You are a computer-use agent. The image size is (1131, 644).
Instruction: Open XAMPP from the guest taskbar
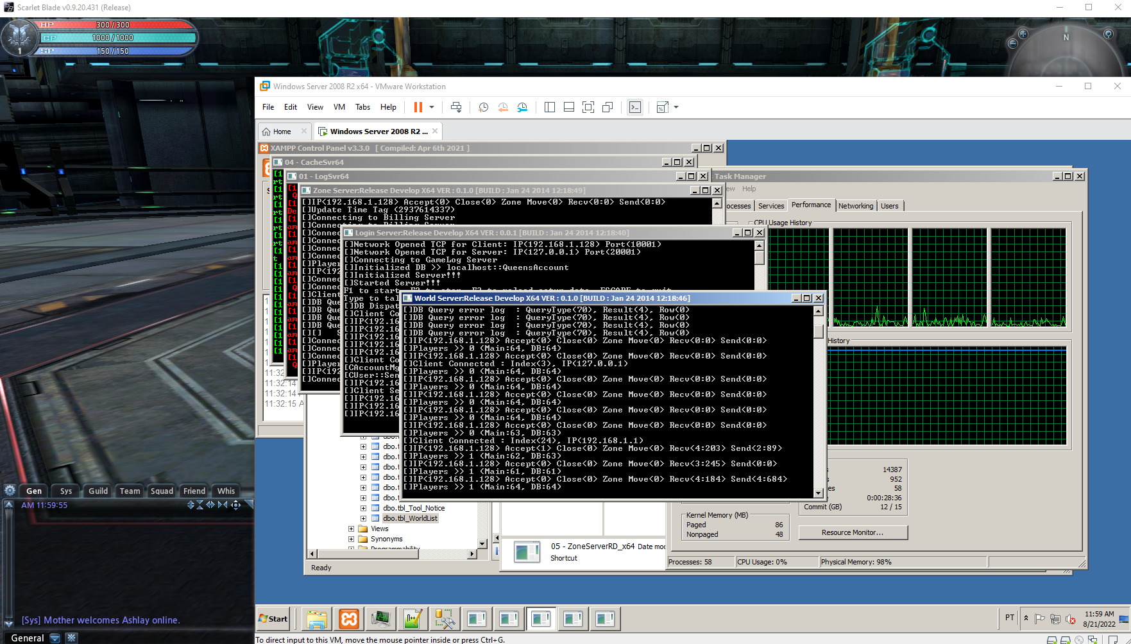[x=349, y=619]
